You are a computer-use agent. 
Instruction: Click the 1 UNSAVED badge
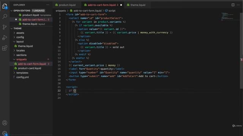pos(38,11)
